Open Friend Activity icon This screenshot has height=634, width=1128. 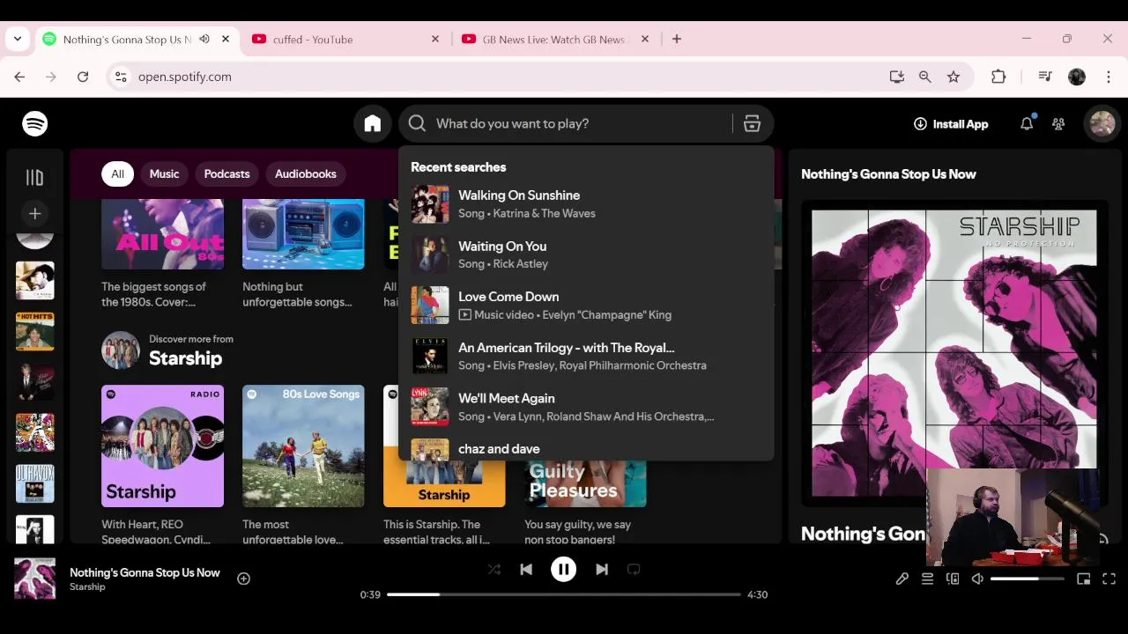tap(1058, 124)
